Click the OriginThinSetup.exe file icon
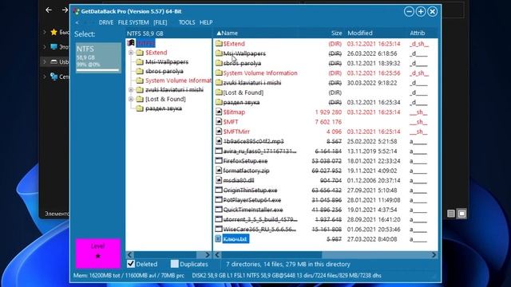 [x=219, y=190]
